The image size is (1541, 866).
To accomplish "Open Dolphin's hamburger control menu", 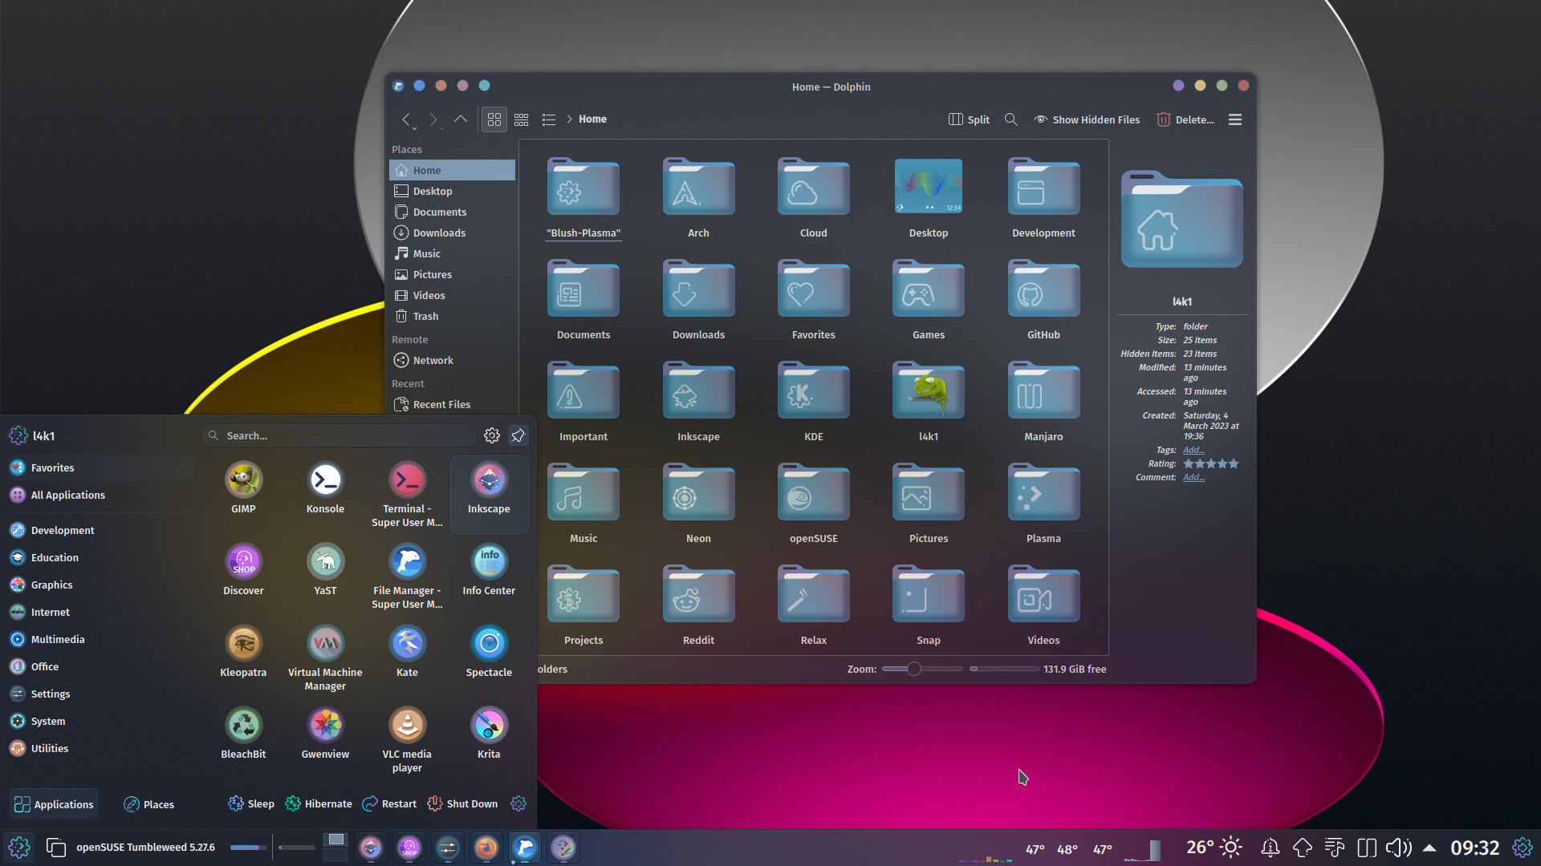I will [x=1234, y=119].
